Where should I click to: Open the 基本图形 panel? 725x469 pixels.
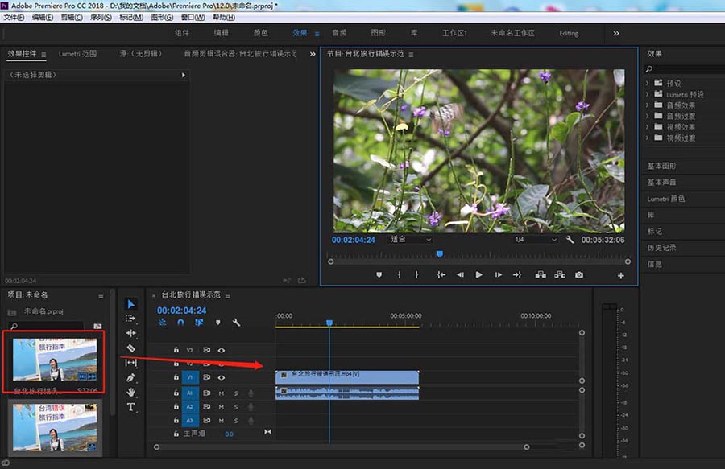pyautogui.click(x=662, y=166)
